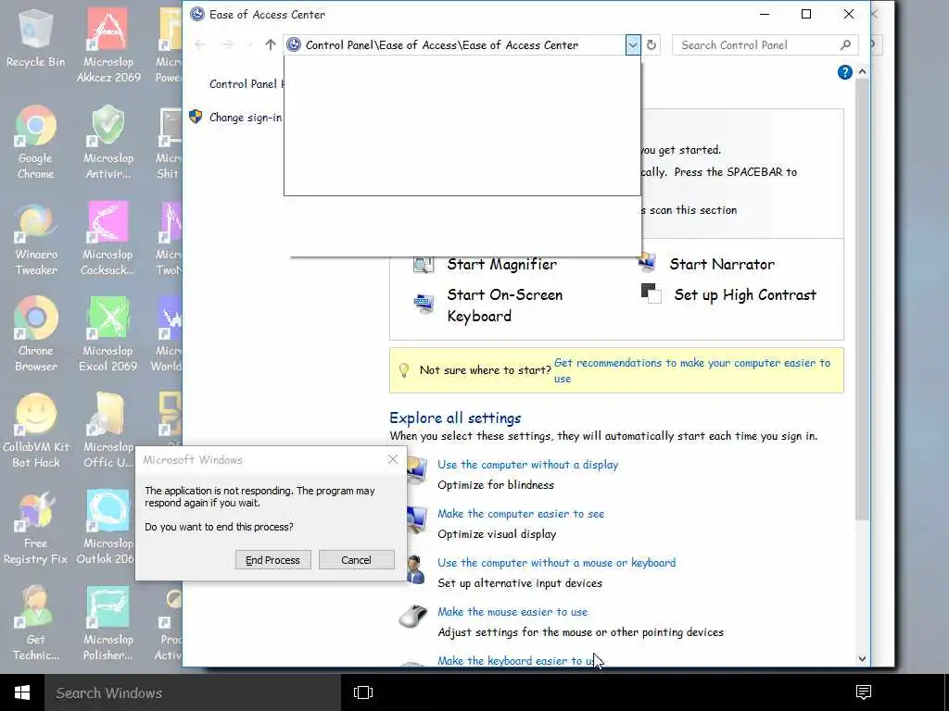Viewport: 949px width, 711px height.
Task: Cancel the not responding dialog
Action: pos(357,560)
